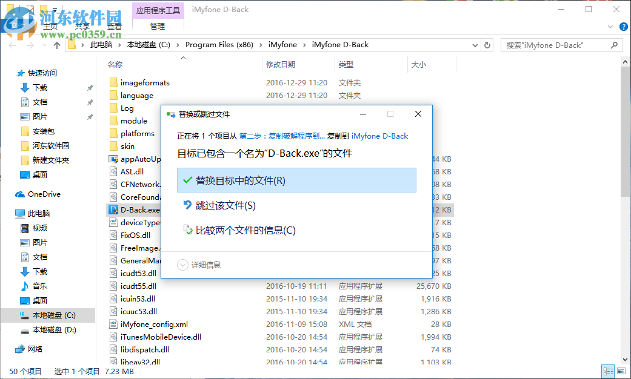The height and width of the screenshot is (379, 631).
Task: Unpin 文档 from quick access
Action: pos(90,101)
